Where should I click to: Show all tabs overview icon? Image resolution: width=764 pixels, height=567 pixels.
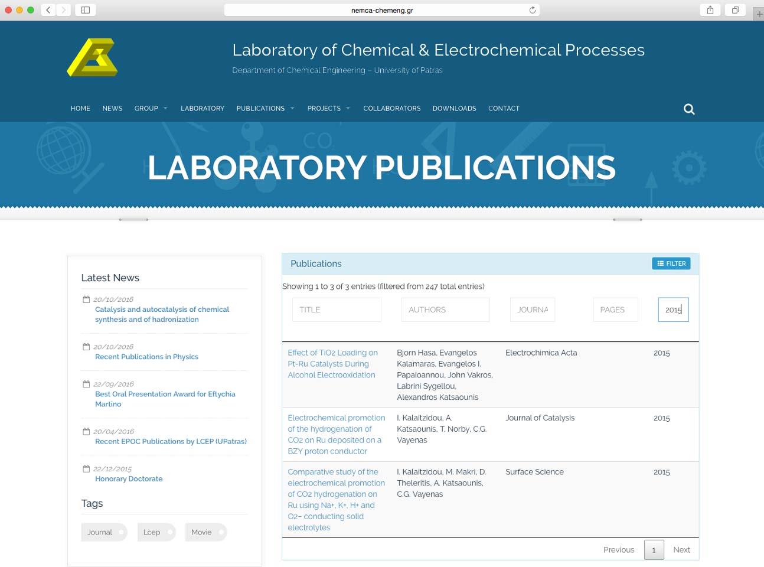coord(736,10)
